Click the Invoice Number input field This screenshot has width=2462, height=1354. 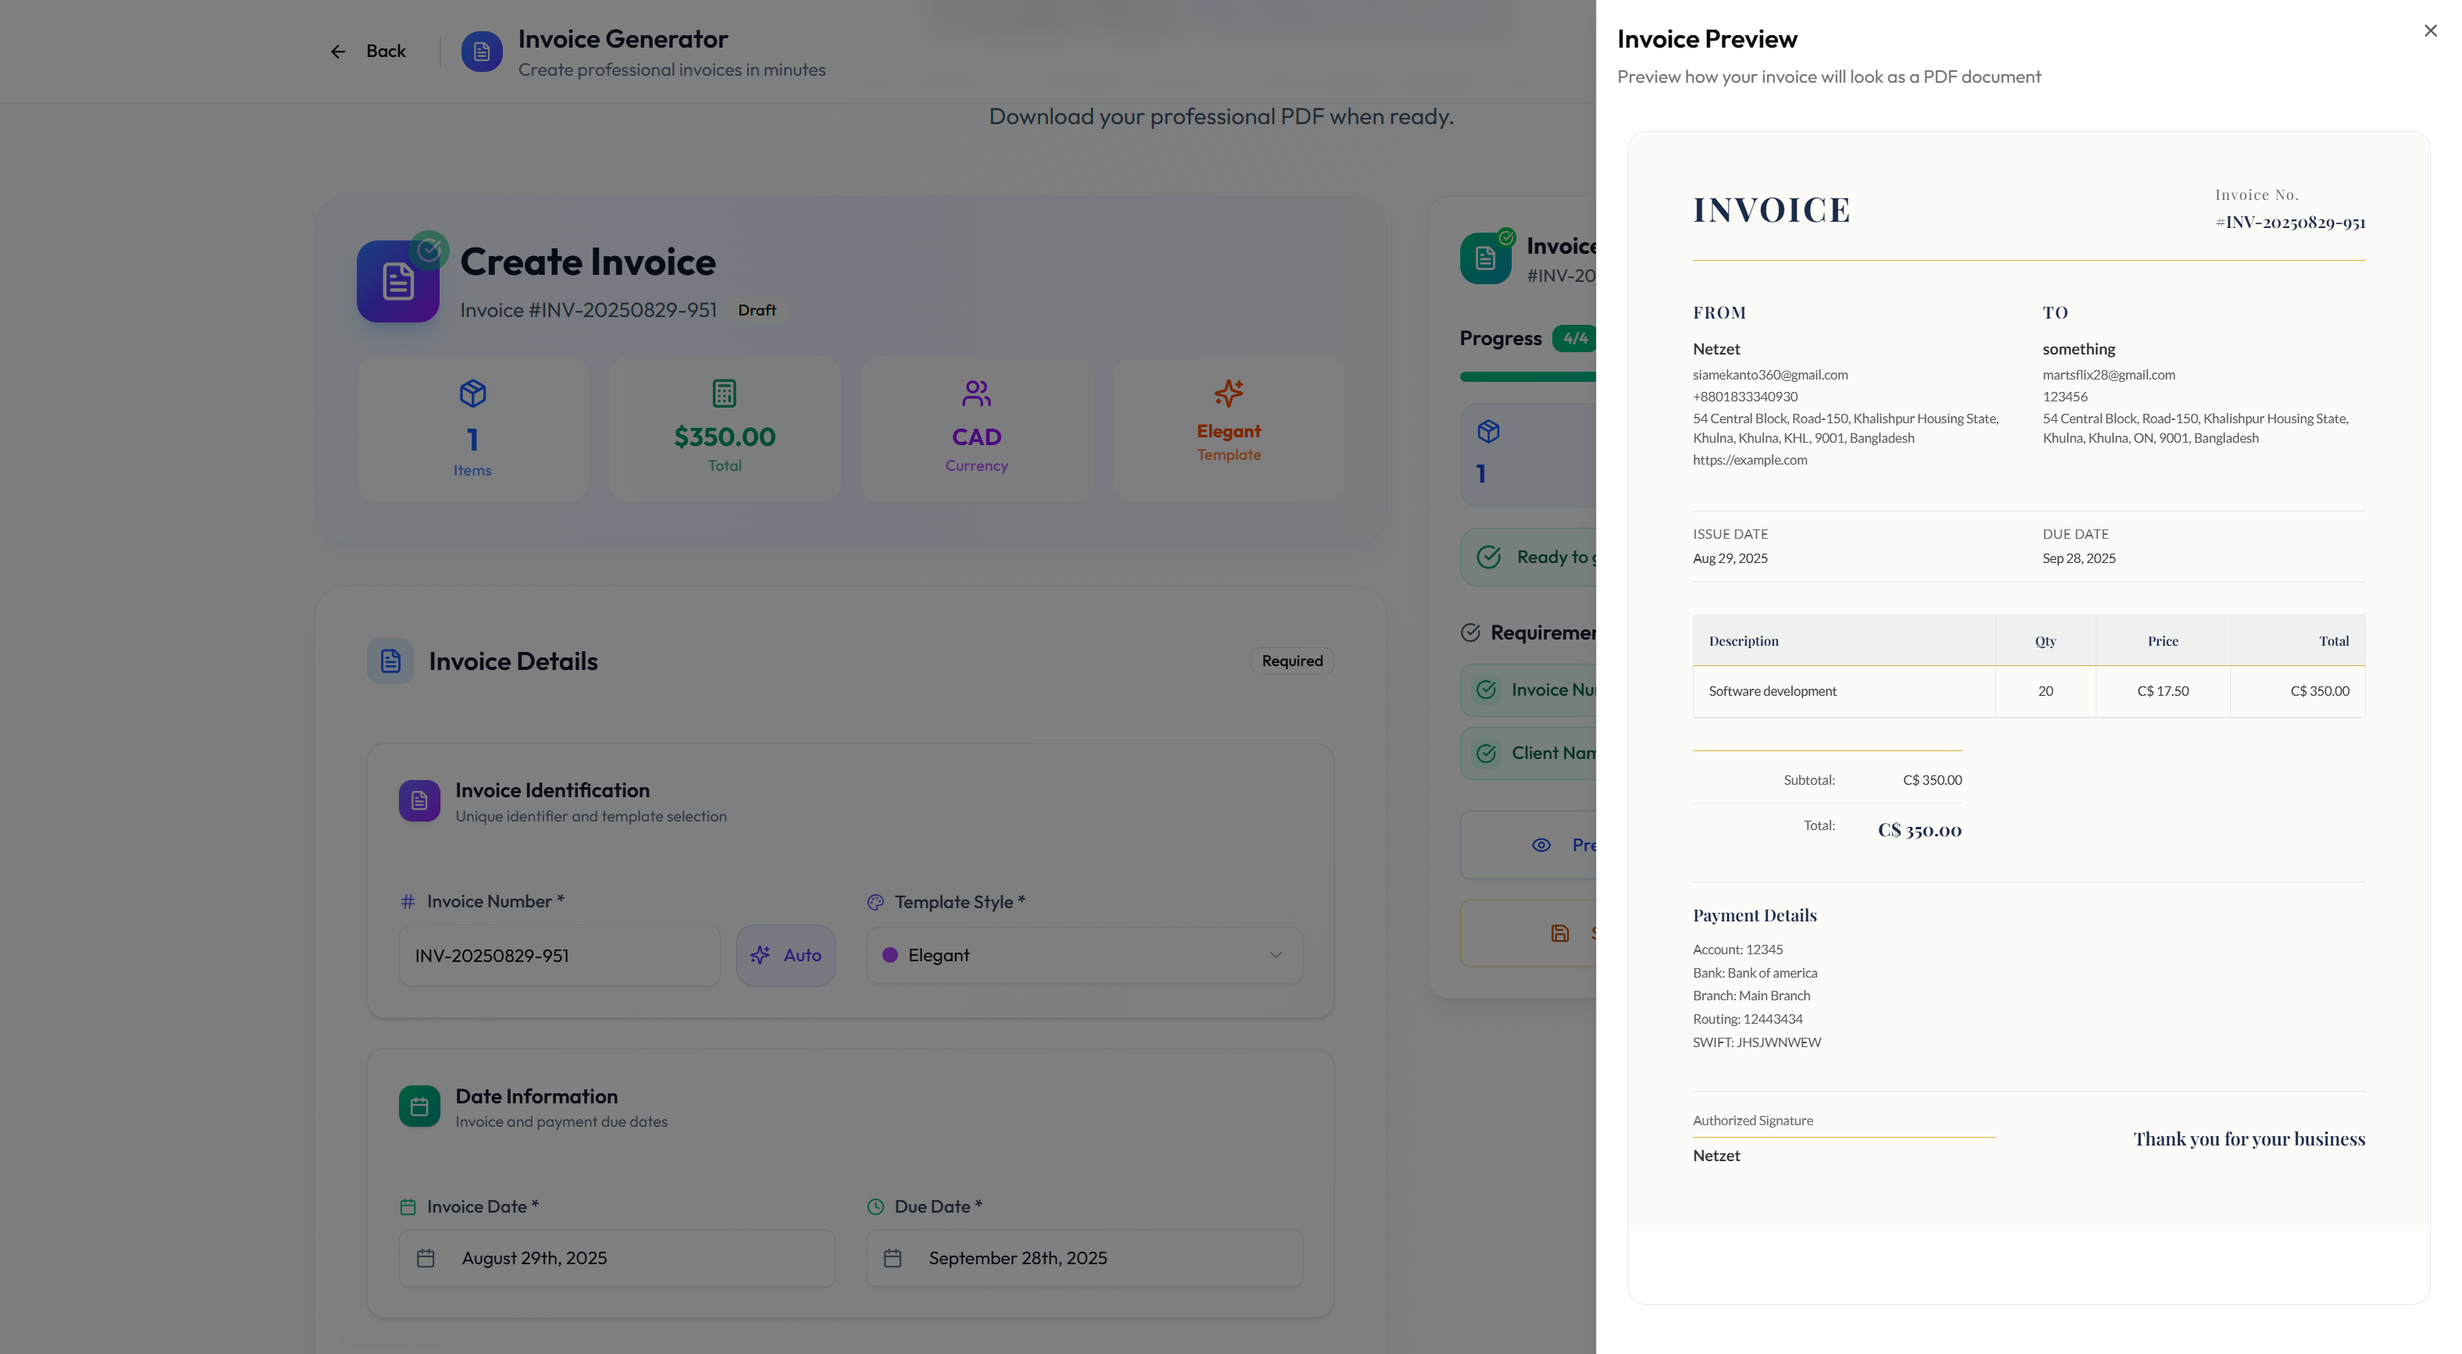click(559, 956)
